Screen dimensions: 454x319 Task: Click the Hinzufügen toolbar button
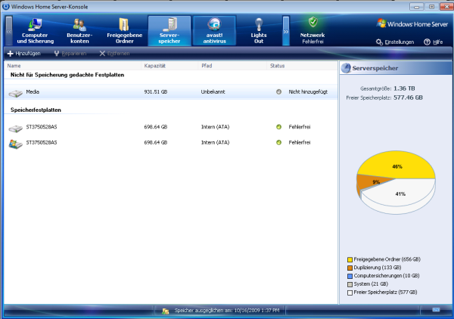tap(23, 54)
